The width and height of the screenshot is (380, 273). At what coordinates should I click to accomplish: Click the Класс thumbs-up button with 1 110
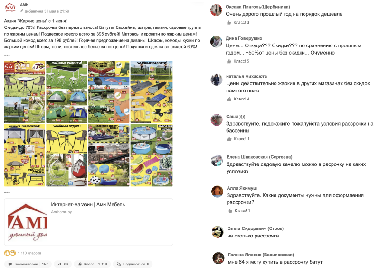[92, 264]
